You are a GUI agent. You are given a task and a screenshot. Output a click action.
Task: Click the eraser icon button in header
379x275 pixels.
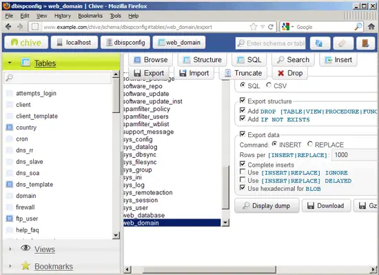(342, 43)
